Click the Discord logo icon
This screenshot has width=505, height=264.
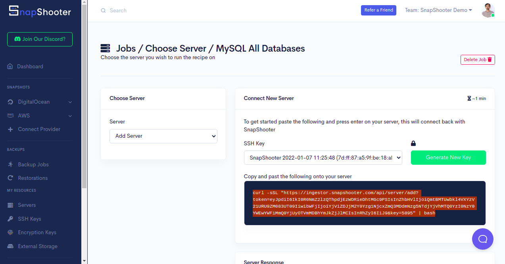point(17,39)
